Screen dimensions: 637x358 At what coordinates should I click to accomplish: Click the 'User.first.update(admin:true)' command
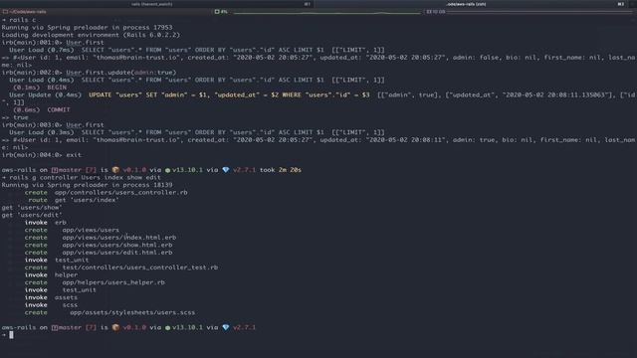pos(121,73)
